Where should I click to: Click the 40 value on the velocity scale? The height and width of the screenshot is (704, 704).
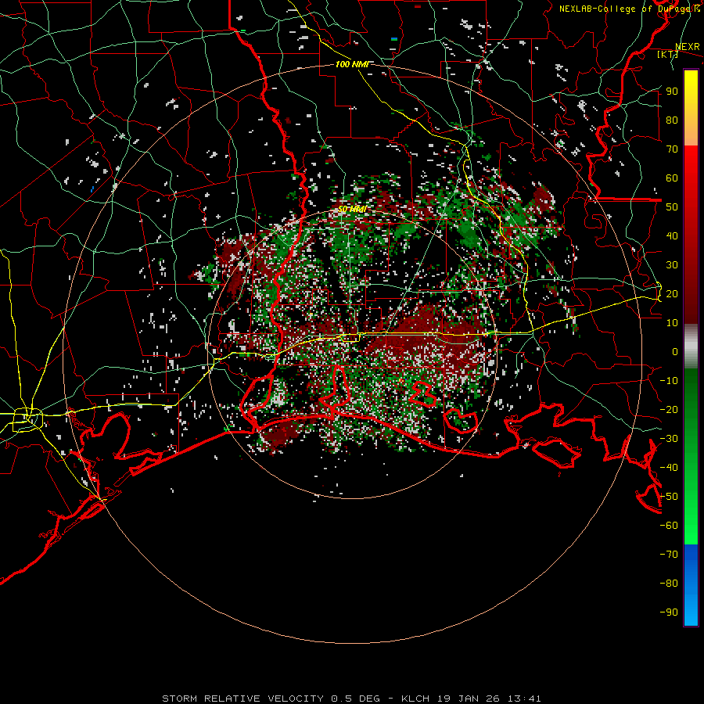(x=672, y=235)
